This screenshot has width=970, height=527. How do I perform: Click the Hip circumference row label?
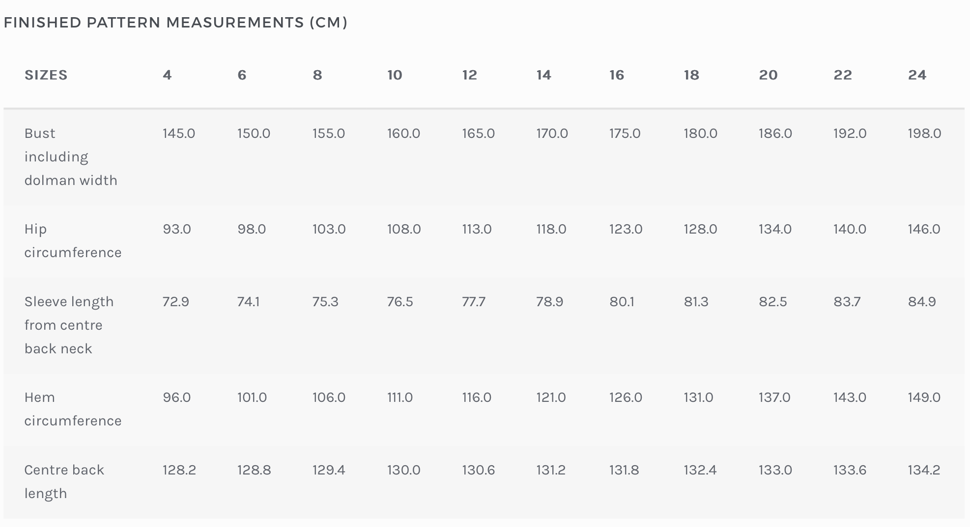[73, 240]
